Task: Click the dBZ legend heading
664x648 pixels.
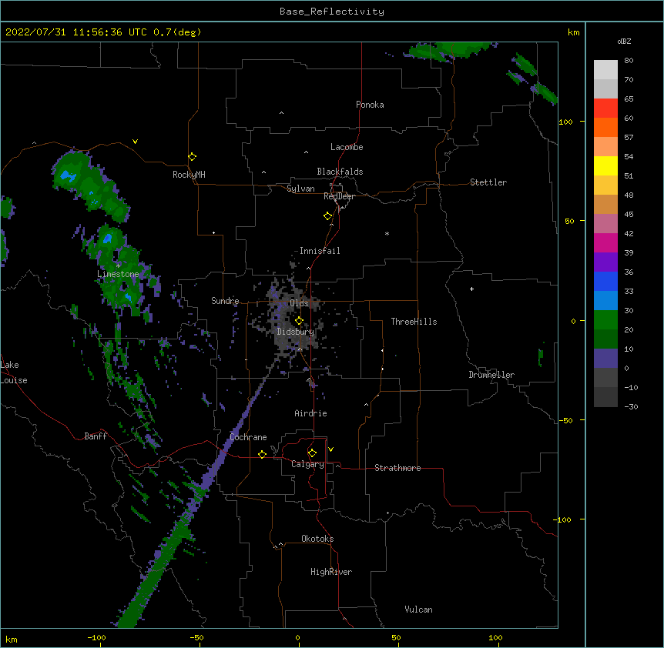Action: tap(624, 41)
